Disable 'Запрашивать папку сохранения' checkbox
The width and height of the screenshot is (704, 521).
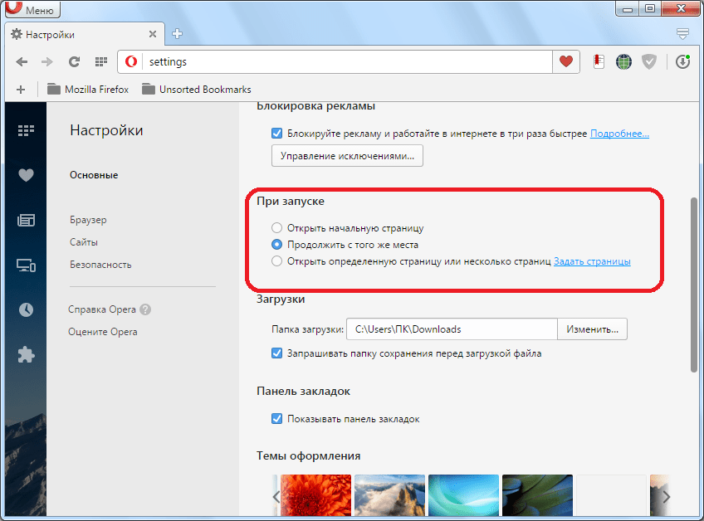[x=277, y=353]
